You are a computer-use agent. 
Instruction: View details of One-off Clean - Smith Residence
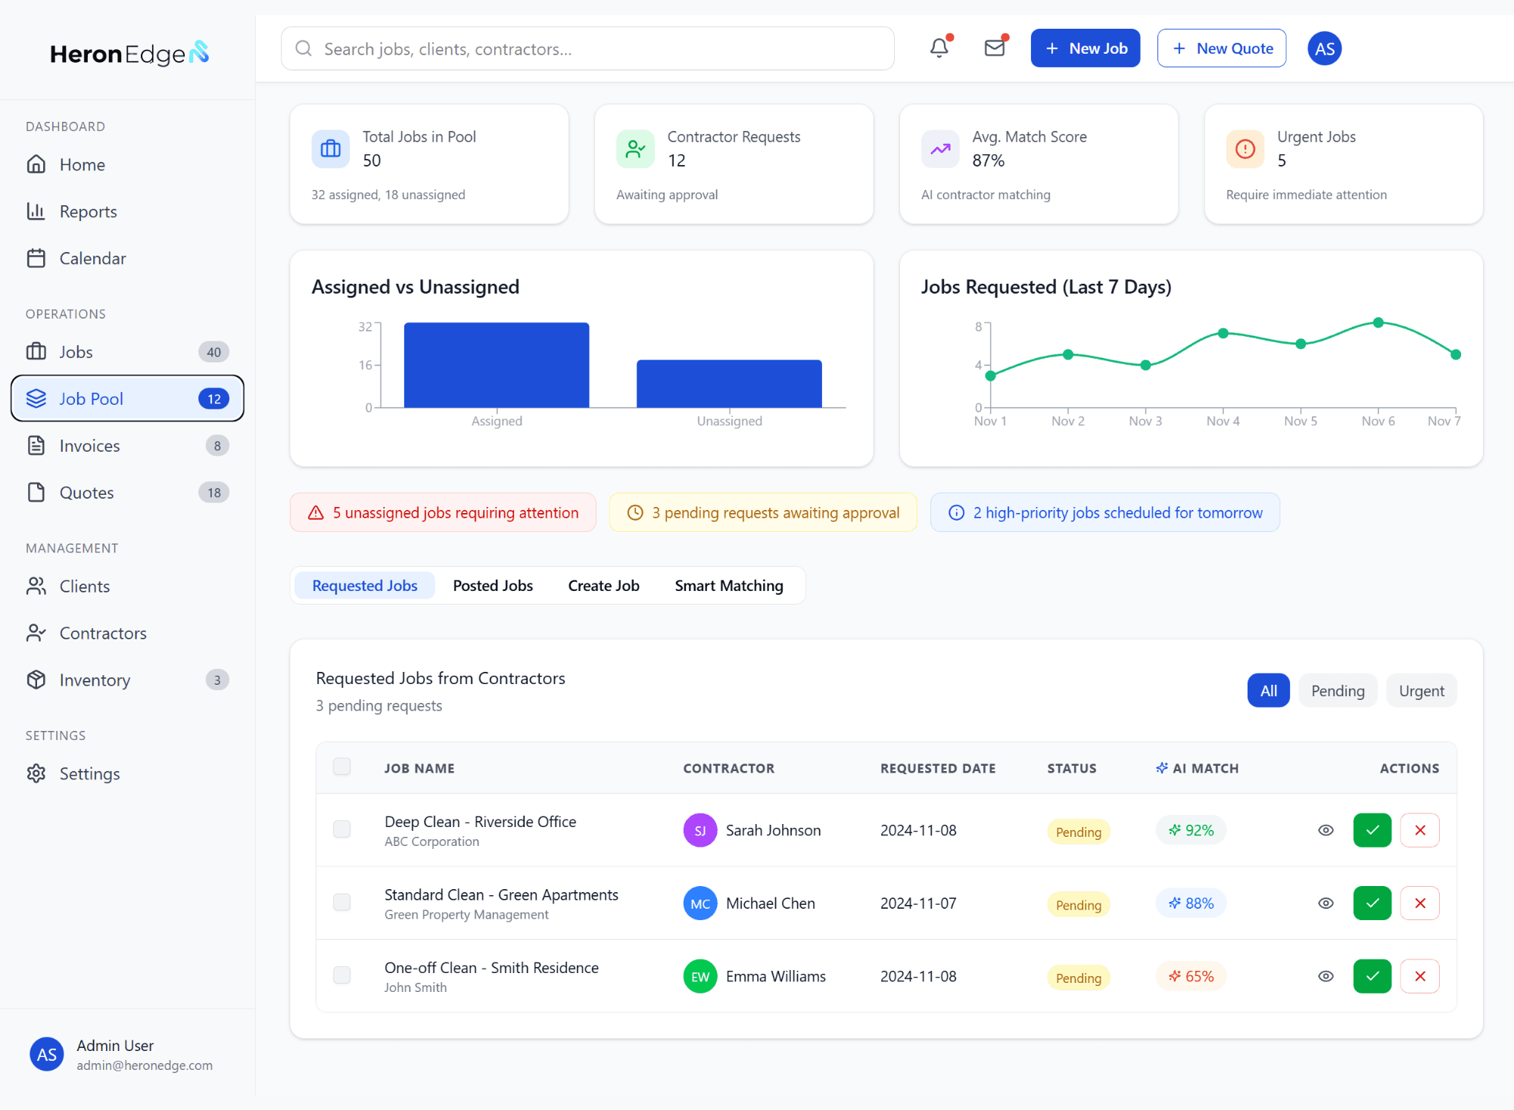[x=1326, y=976]
